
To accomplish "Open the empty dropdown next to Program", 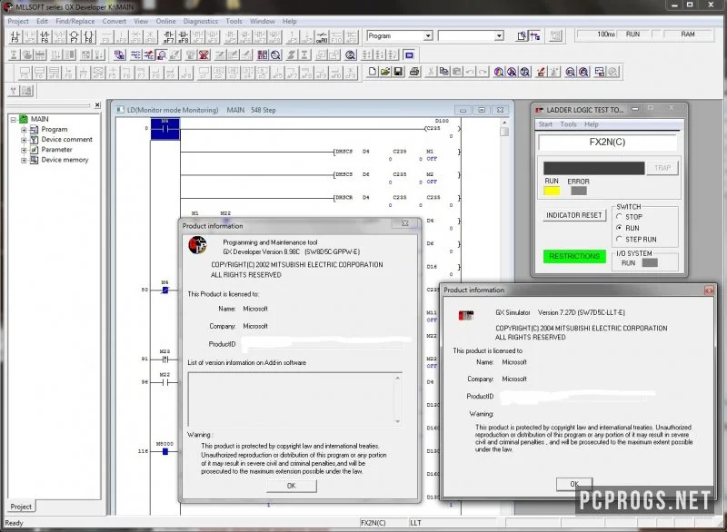I will pos(499,35).
